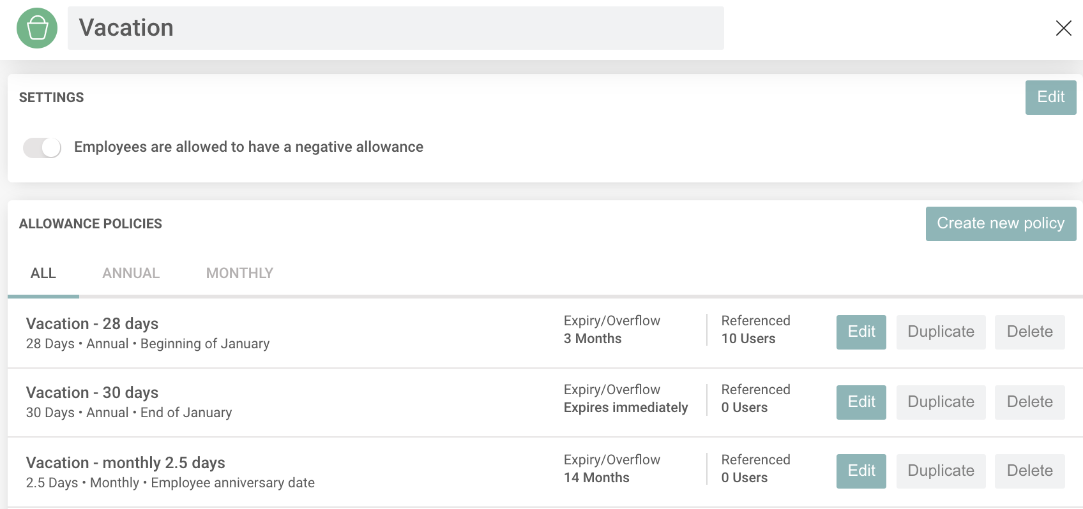
Task: Show the MONTHLY policies tab
Action: click(239, 274)
